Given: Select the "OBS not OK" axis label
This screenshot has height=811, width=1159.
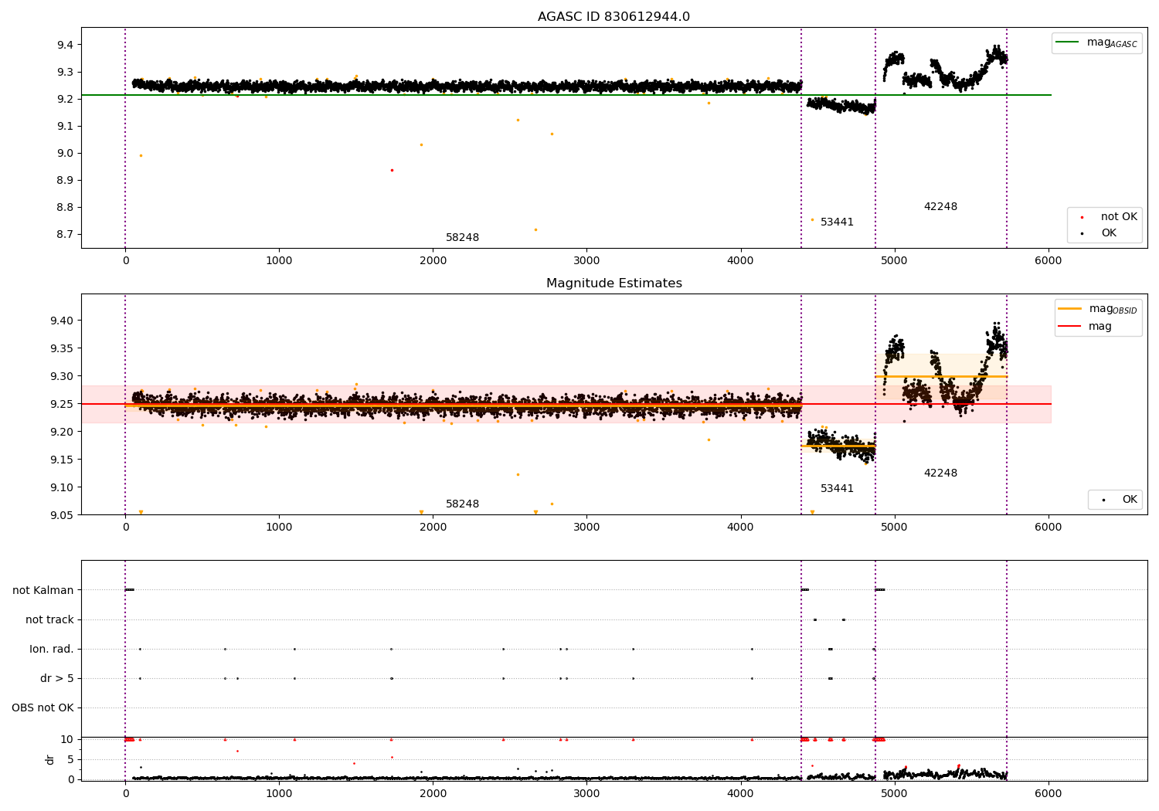Looking at the screenshot, I should point(42,708).
